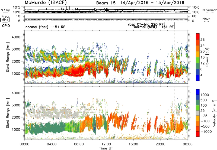Click the Nave legend label
The image size is (217, 150).
[206, 19]
